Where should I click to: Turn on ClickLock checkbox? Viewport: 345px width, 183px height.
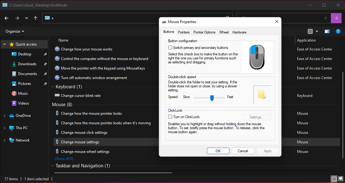click(170, 117)
